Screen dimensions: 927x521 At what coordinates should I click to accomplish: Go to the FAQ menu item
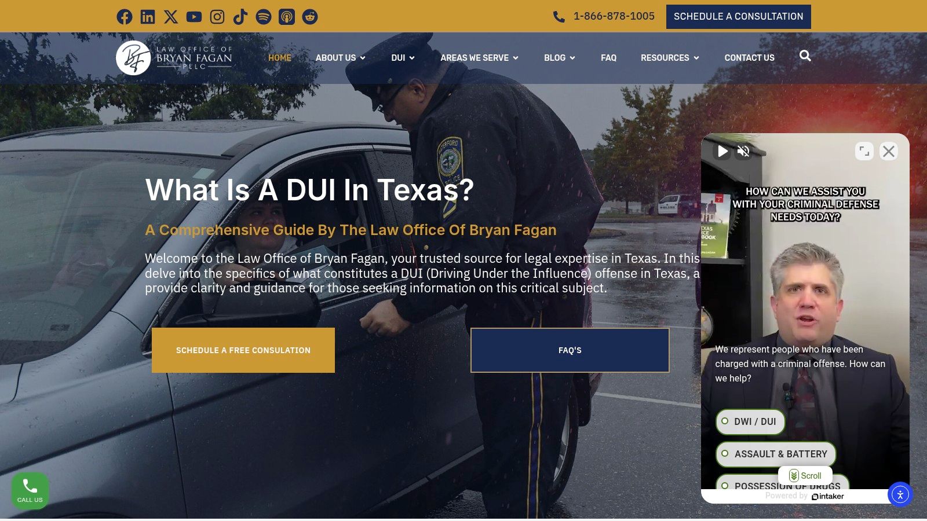pyautogui.click(x=608, y=58)
